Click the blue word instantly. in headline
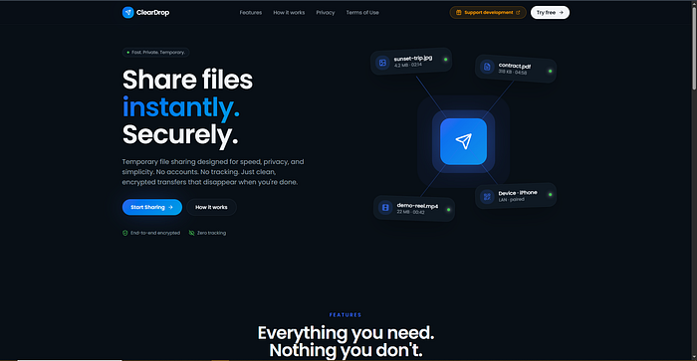The height and width of the screenshot is (361, 697). 181,107
